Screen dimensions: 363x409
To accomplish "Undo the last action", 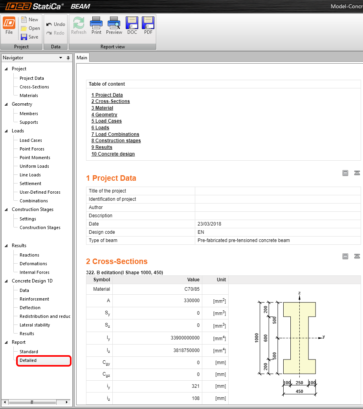I will [x=56, y=24].
